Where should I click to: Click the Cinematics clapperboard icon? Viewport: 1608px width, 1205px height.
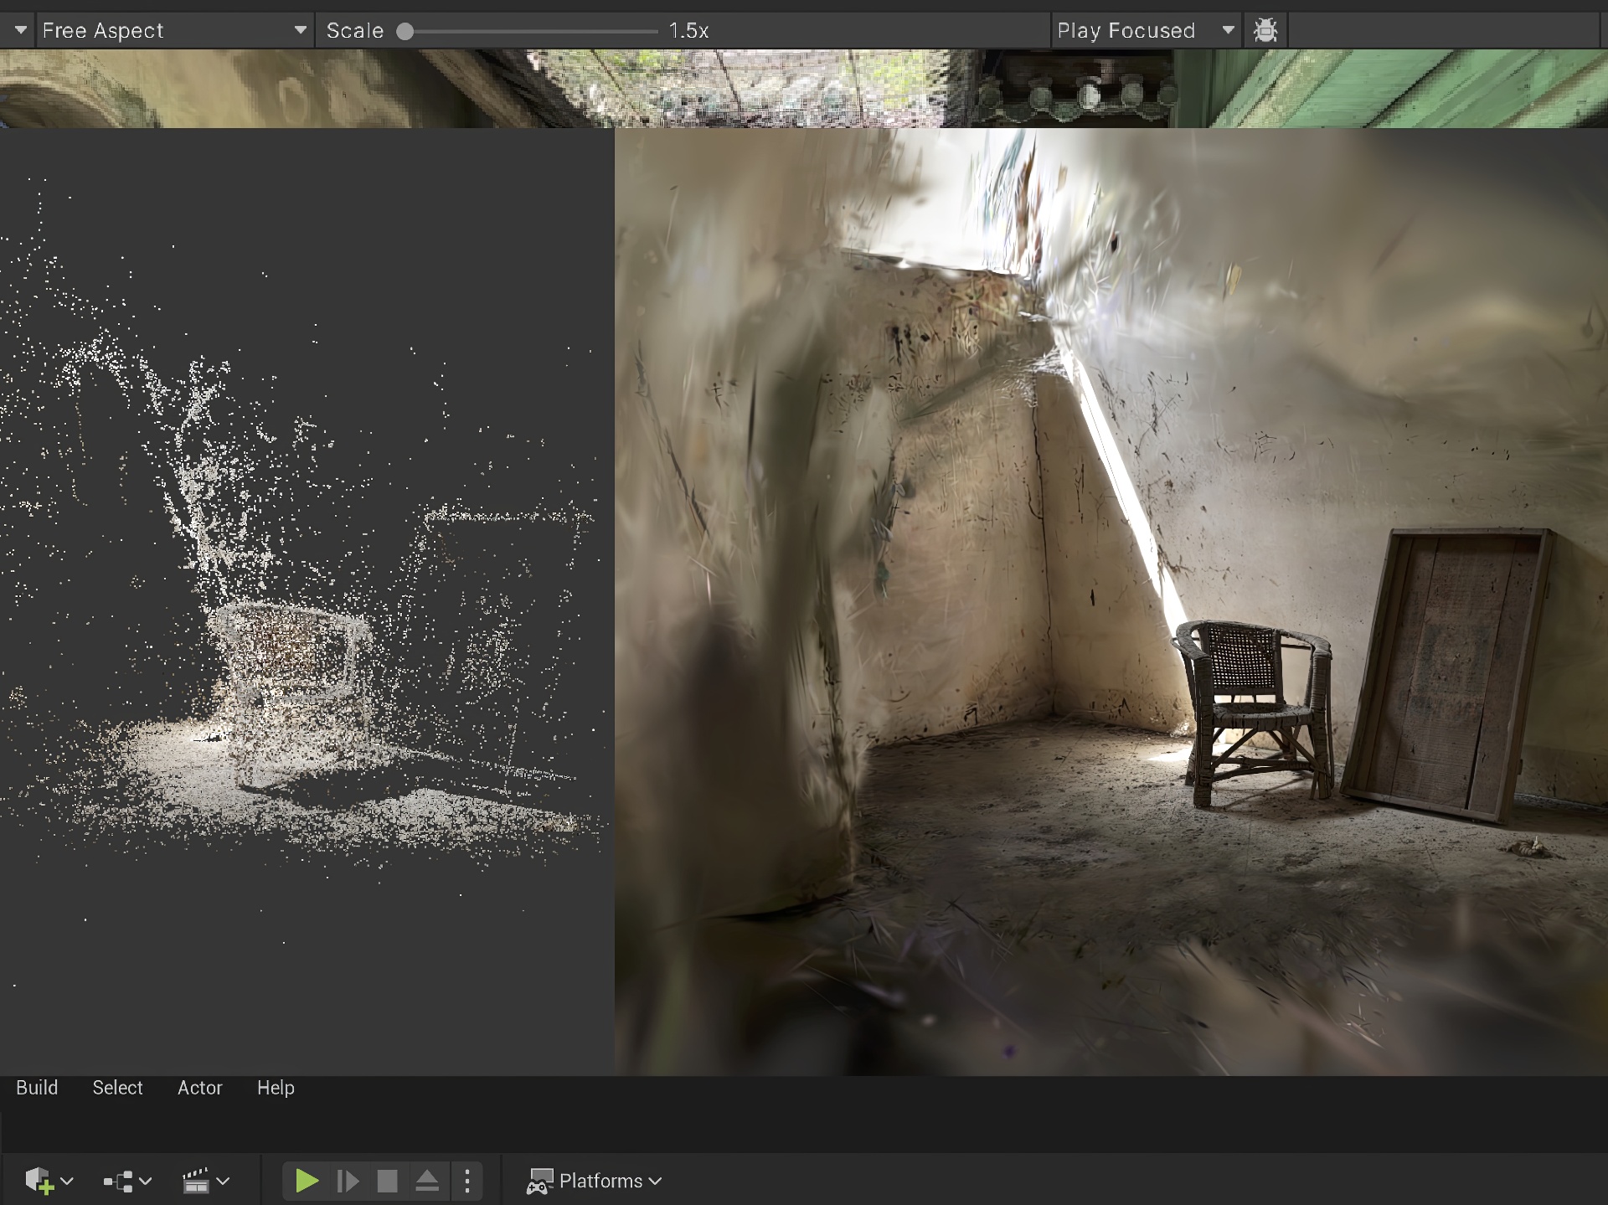point(196,1181)
